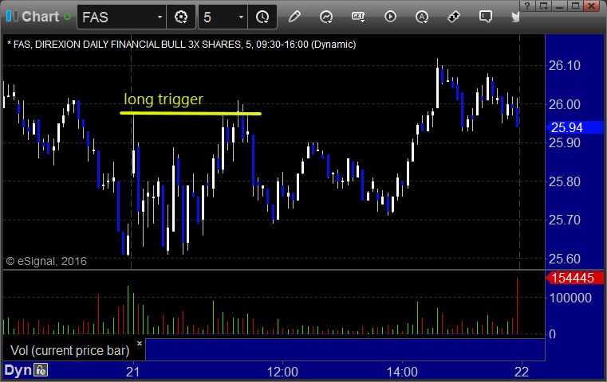Click the 100000 volume axis label
Screen dimensions: 607x382
click(x=570, y=298)
